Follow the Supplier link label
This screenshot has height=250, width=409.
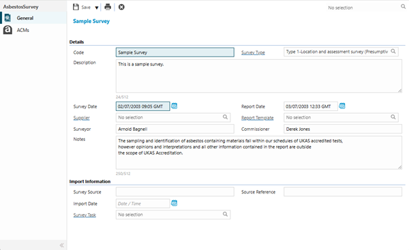point(81,118)
